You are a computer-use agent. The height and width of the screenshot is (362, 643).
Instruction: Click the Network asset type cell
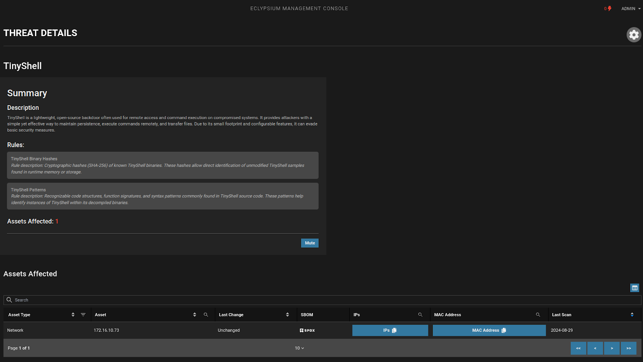15,330
